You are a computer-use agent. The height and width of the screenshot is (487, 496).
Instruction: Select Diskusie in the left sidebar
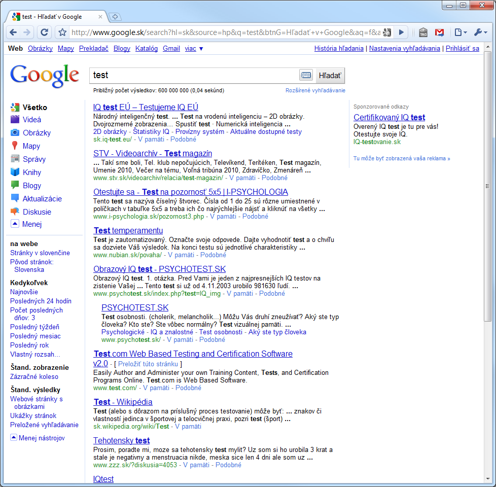point(37,212)
